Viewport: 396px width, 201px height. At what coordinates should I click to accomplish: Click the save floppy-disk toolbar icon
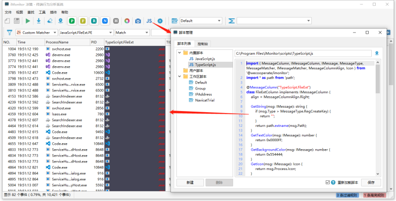(17, 21)
